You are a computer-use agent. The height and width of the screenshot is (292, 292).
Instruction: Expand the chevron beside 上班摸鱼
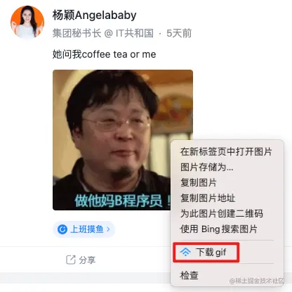pos(108,229)
